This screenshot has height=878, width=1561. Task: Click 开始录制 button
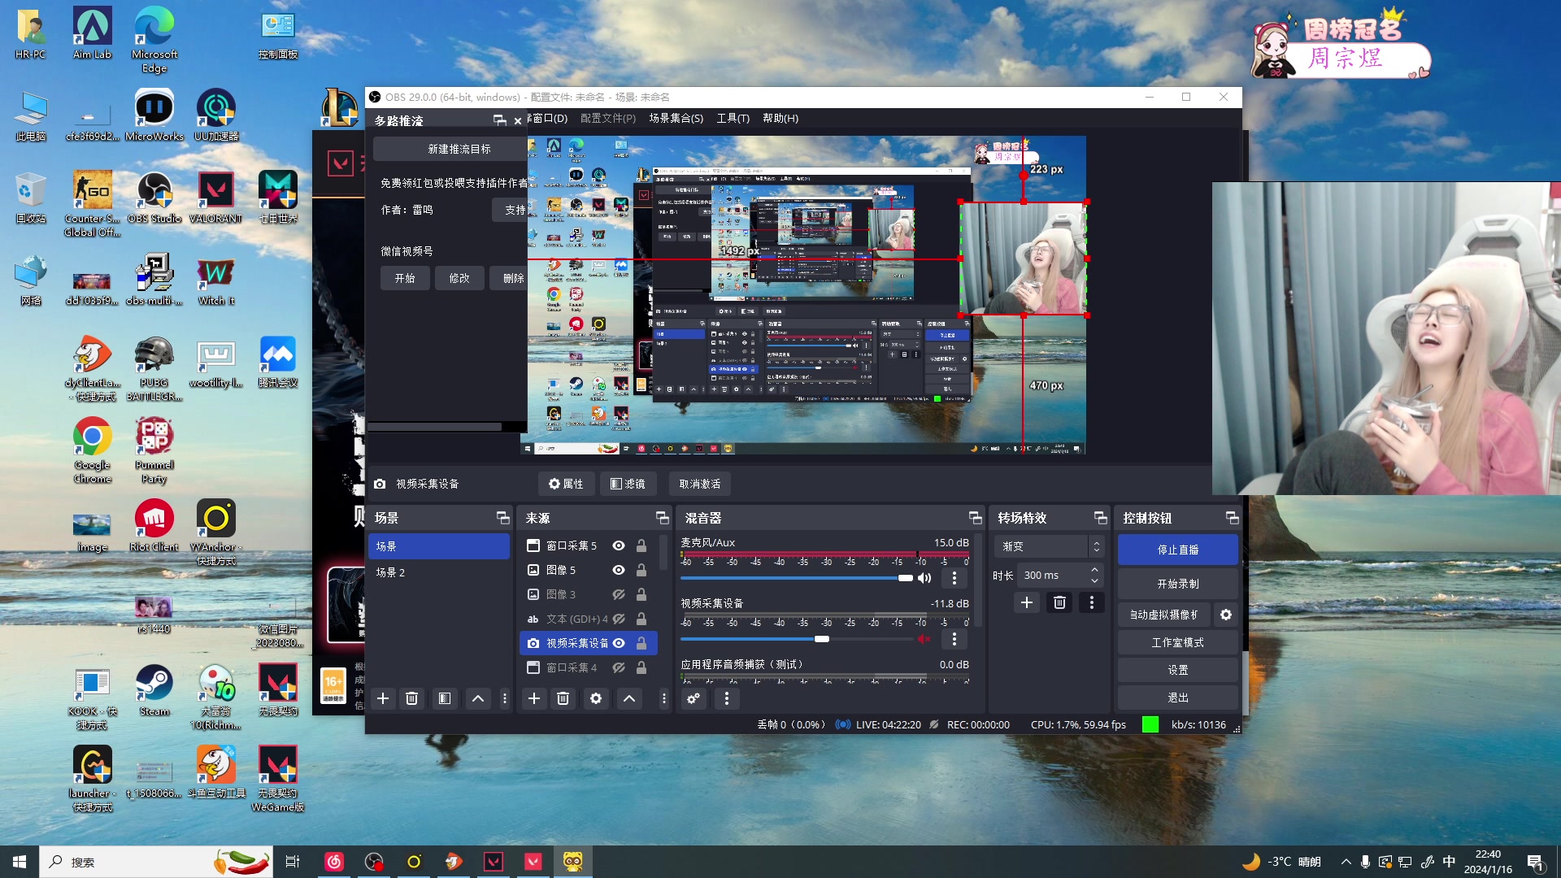(1178, 584)
